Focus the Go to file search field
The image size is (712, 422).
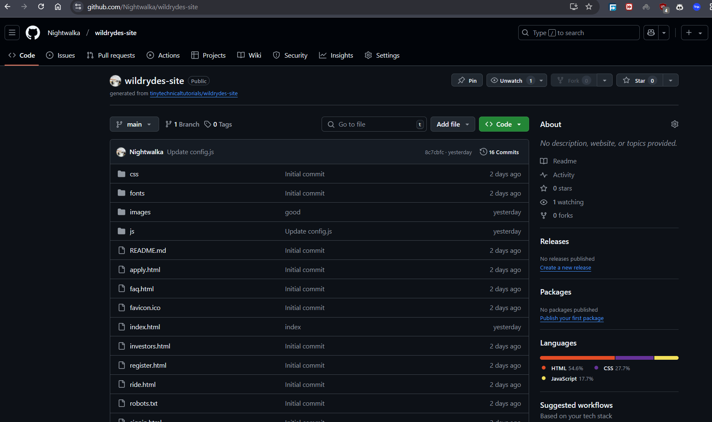click(x=374, y=124)
